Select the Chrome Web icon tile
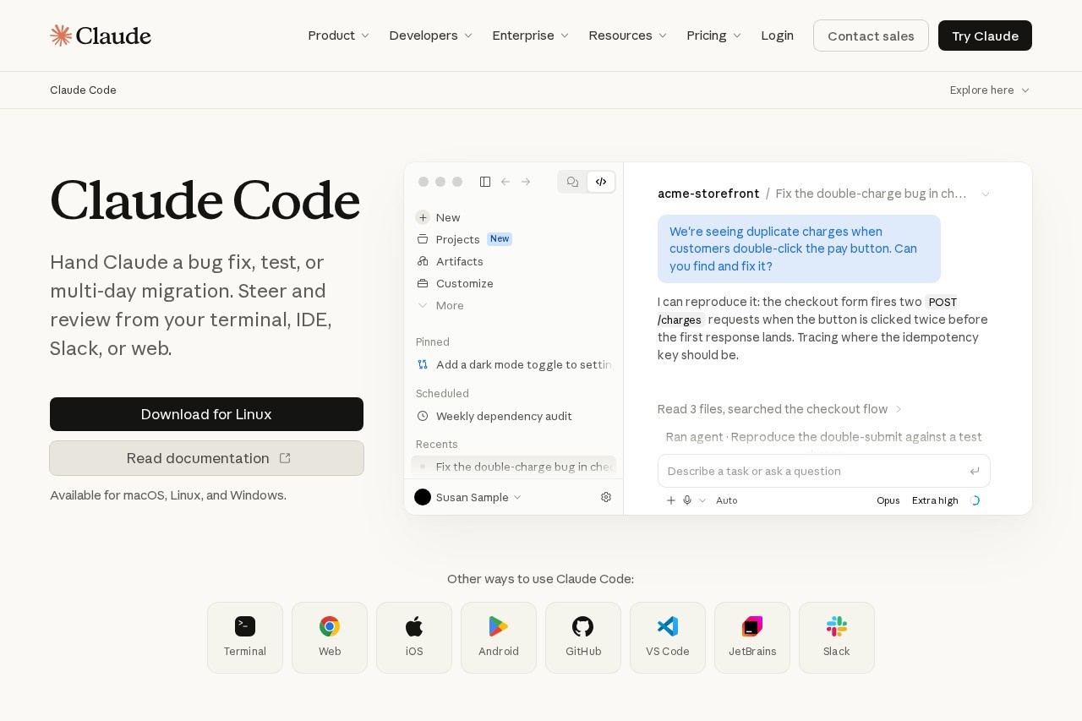 330,637
